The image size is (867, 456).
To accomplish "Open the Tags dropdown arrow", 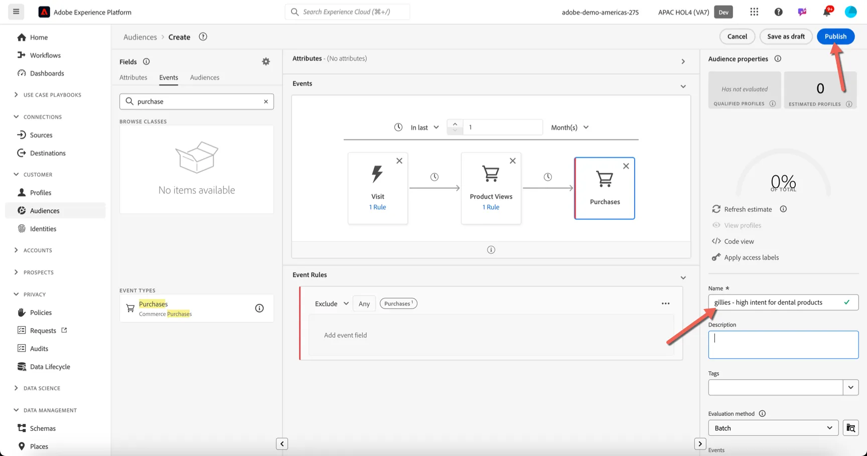I will pos(850,387).
